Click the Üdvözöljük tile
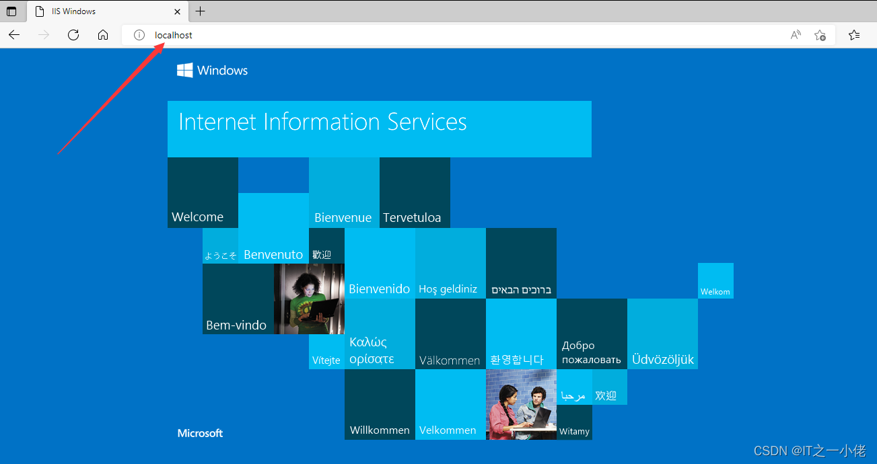 662,334
